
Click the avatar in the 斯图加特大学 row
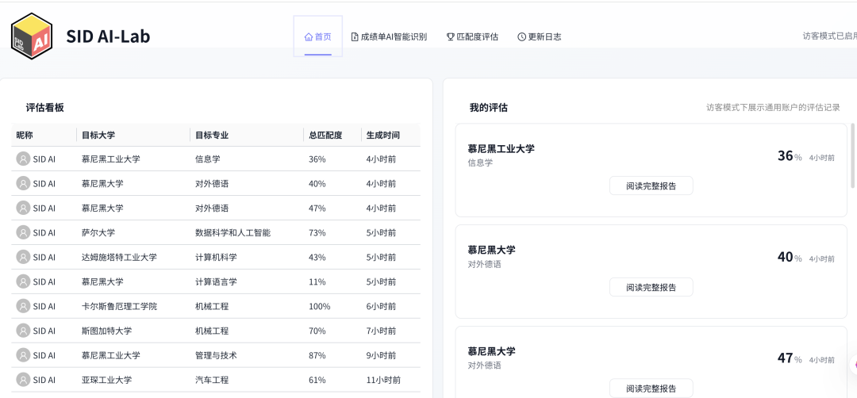[23, 331]
